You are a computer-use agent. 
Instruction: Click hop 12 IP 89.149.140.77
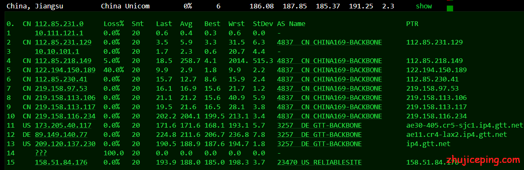[61, 135]
